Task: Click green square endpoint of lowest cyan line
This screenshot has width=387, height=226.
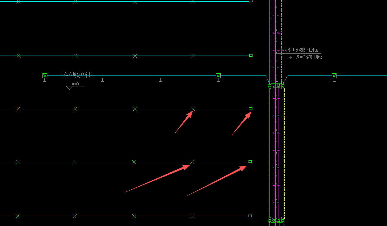Action: pos(250,216)
